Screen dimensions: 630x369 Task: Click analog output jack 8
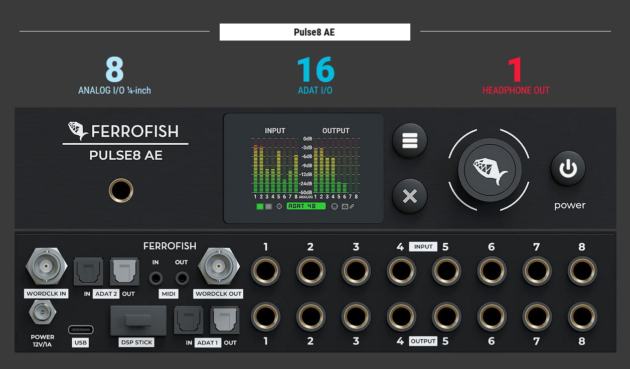point(582,317)
